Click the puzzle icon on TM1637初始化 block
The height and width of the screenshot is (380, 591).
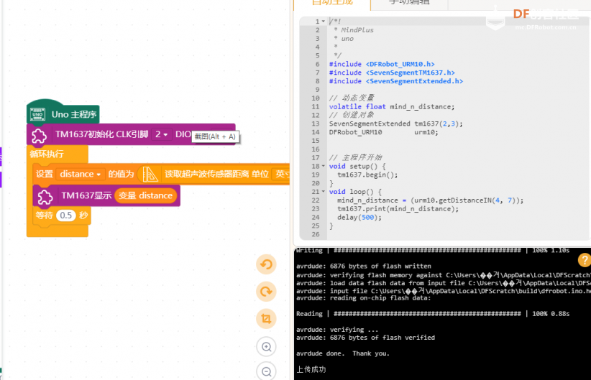[40, 136]
